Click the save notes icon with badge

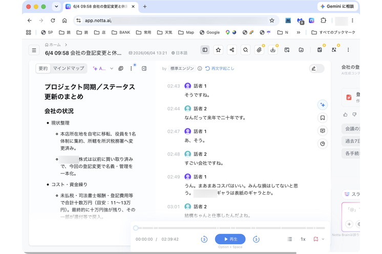point(320,50)
